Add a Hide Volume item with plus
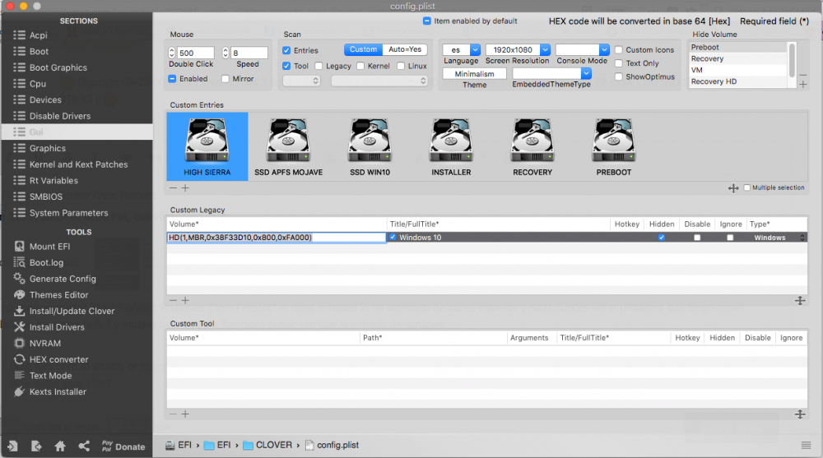823x458 pixels. pos(803,85)
